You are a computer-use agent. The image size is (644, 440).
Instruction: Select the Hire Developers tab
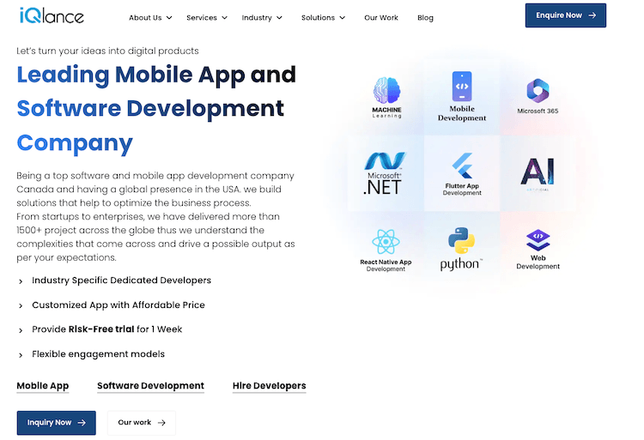269,386
